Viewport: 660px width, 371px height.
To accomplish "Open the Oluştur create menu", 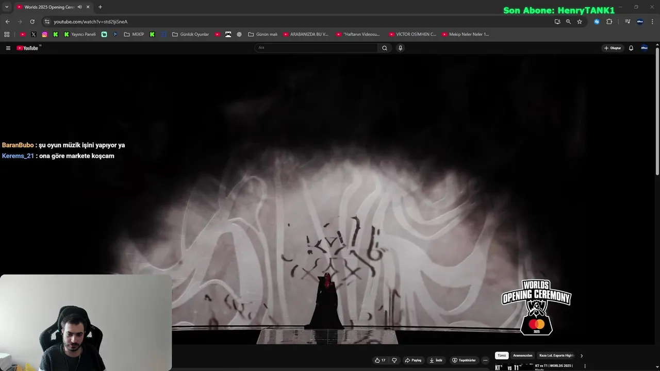I will click(613, 48).
